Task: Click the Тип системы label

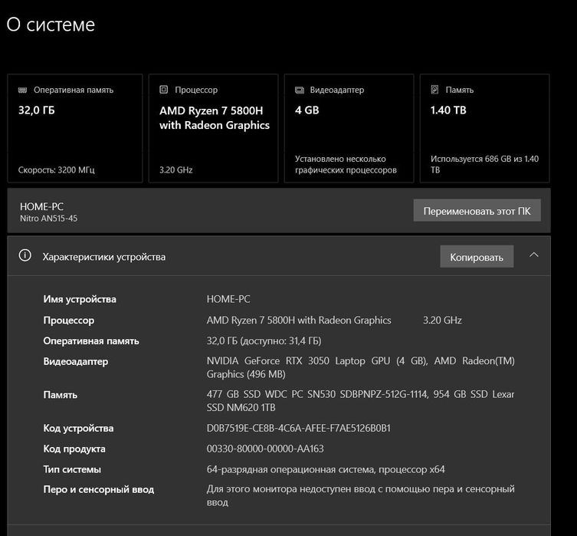Action: pos(72,469)
